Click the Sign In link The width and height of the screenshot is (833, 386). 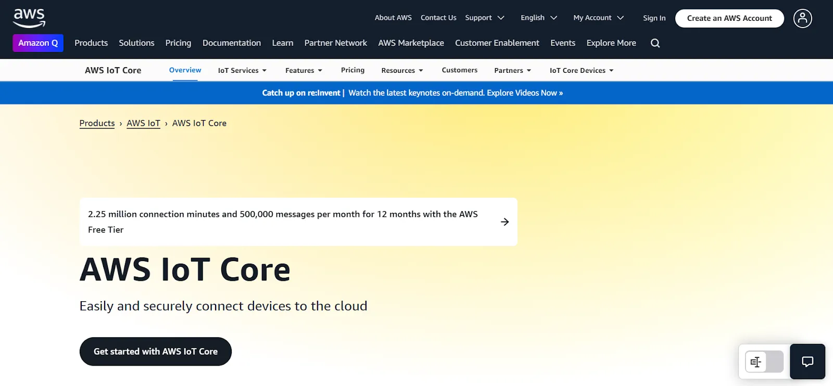tap(654, 18)
